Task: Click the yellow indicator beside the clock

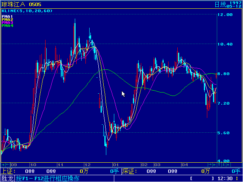Action: 238,178
